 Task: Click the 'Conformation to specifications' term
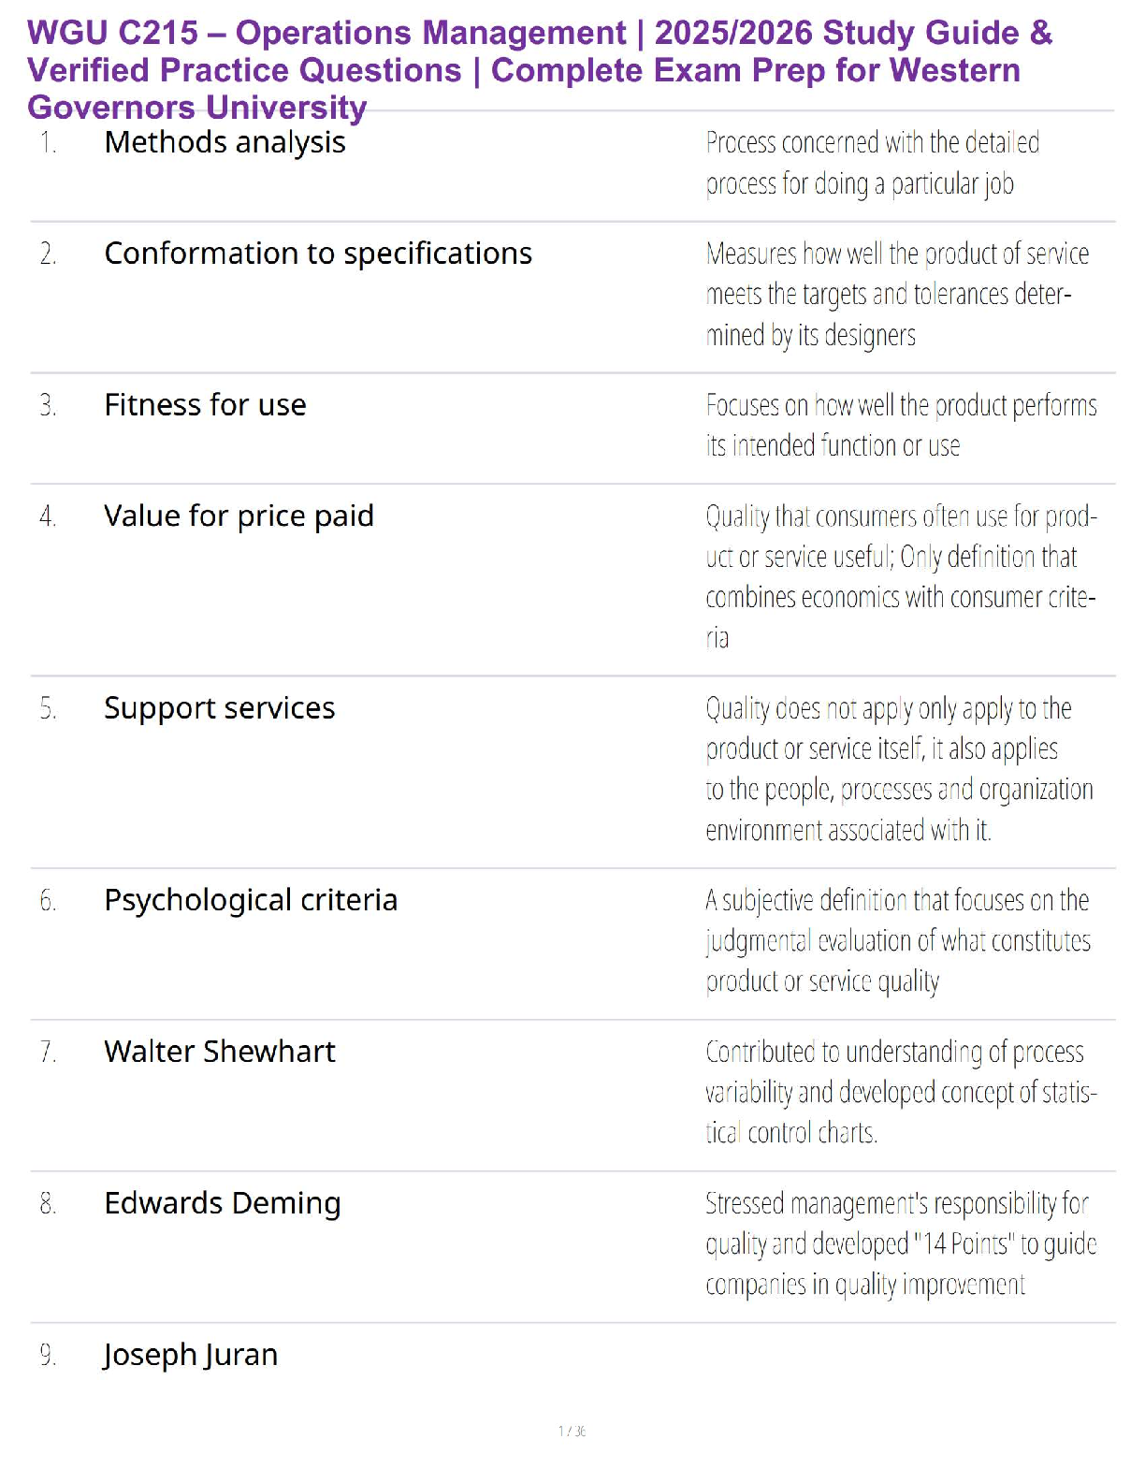point(318,254)
